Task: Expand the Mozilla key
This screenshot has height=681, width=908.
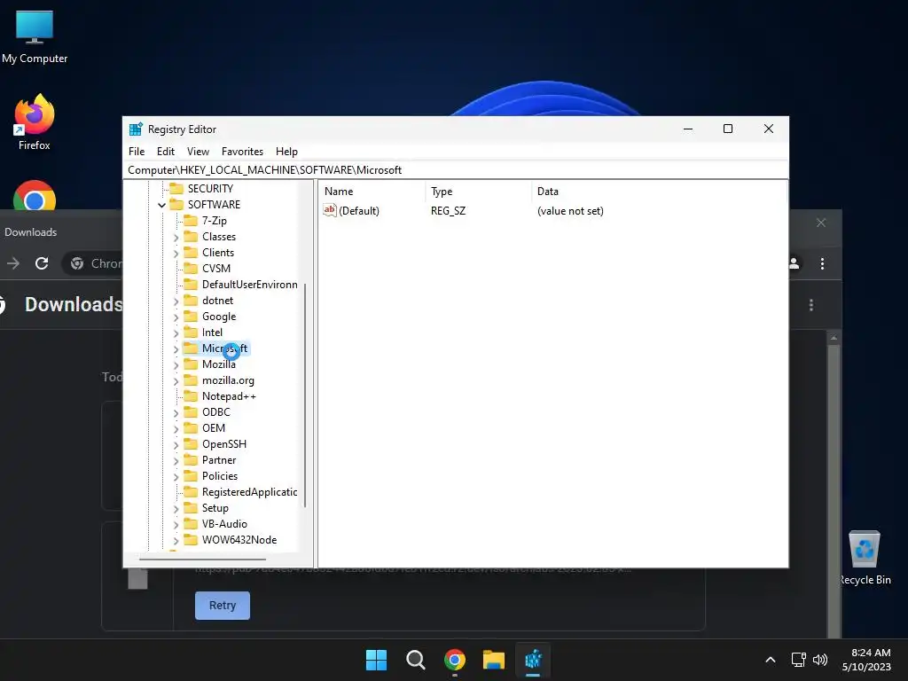Action: (x=176, y=365)
